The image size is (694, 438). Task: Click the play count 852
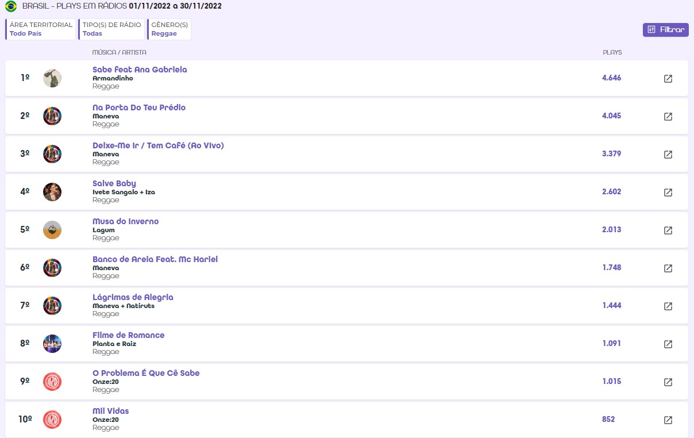608,419
